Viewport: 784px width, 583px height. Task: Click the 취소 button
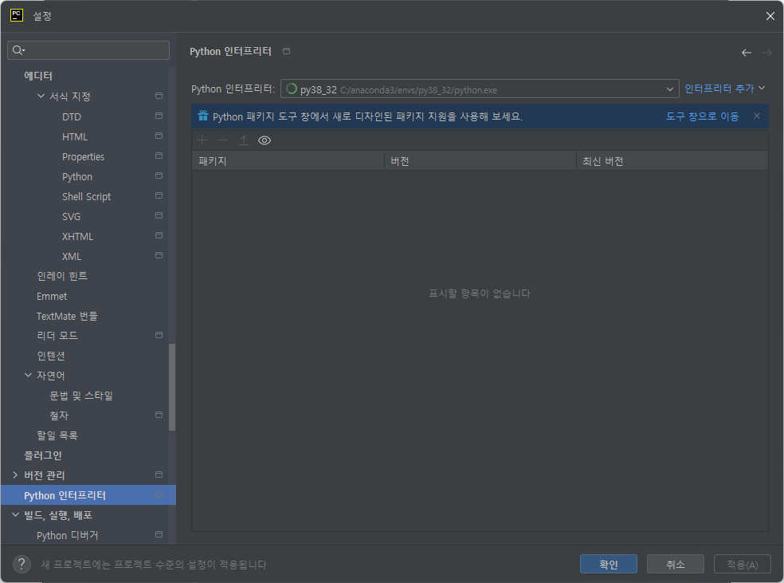tap(676, 564)
